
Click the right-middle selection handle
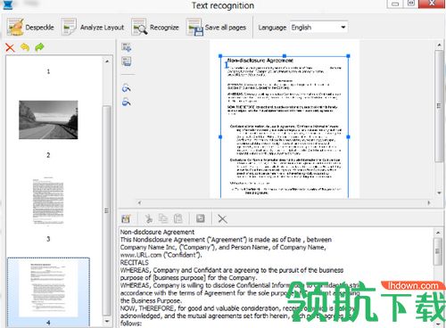(348, 137)
